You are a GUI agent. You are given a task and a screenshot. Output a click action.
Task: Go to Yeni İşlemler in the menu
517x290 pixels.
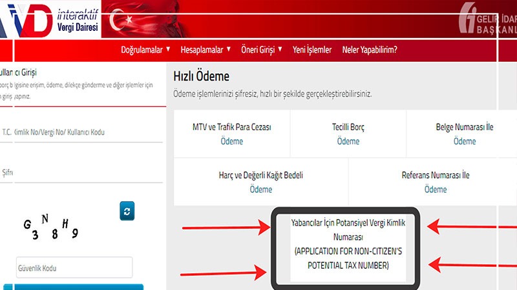click(x=312, y=50)
